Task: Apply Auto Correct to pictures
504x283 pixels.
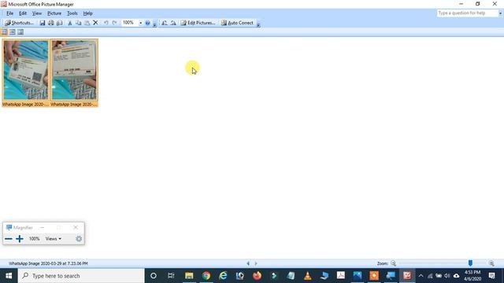Action: 237,23
